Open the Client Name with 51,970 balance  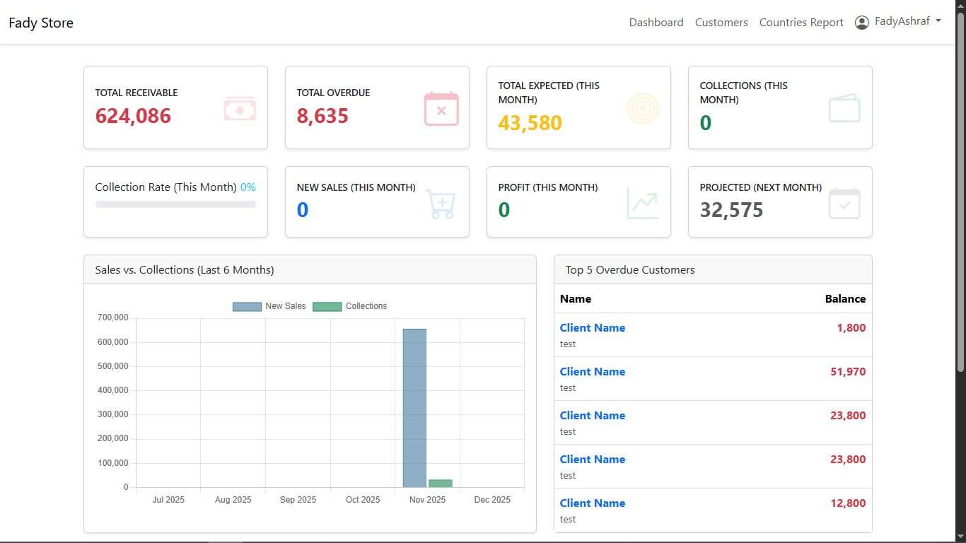(x=593, y=372)
